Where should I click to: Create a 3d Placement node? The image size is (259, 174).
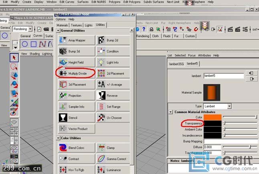(77, 85)
